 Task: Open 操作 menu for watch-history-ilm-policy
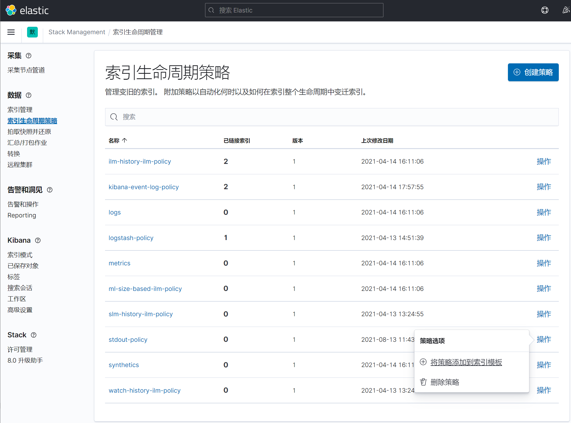[544, 390]
